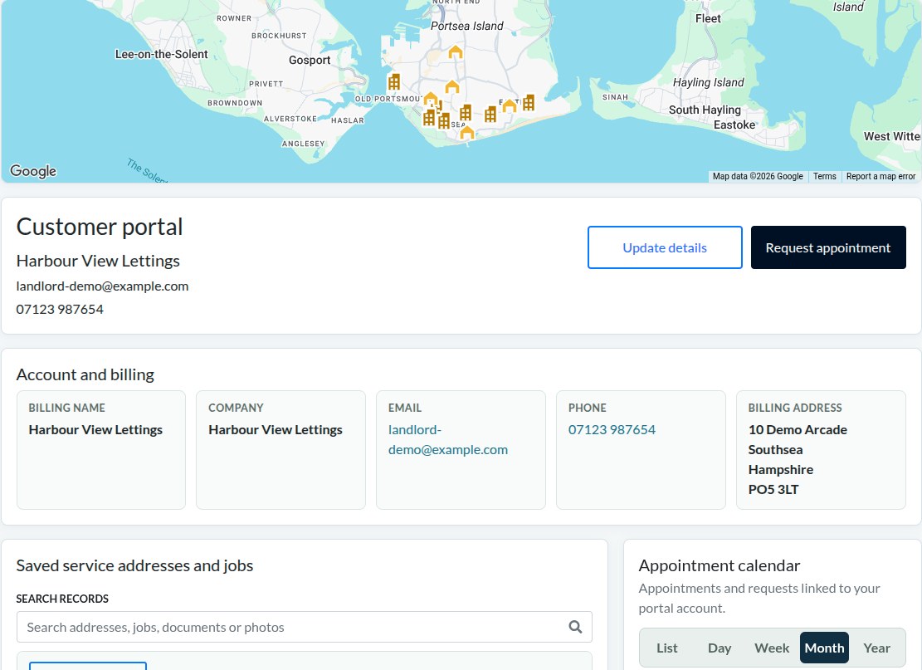The image size is (922, 670).
Task: Select the Company value Harbour View Lettings
Action: (x=276, y=430)
